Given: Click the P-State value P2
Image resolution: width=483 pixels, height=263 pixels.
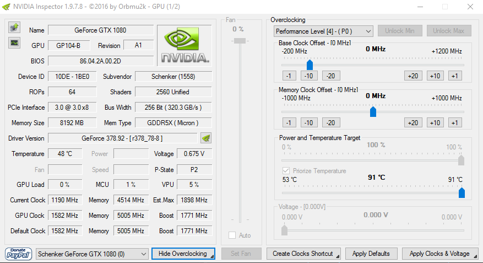Looking at the screenshot, I should [194, 170].
